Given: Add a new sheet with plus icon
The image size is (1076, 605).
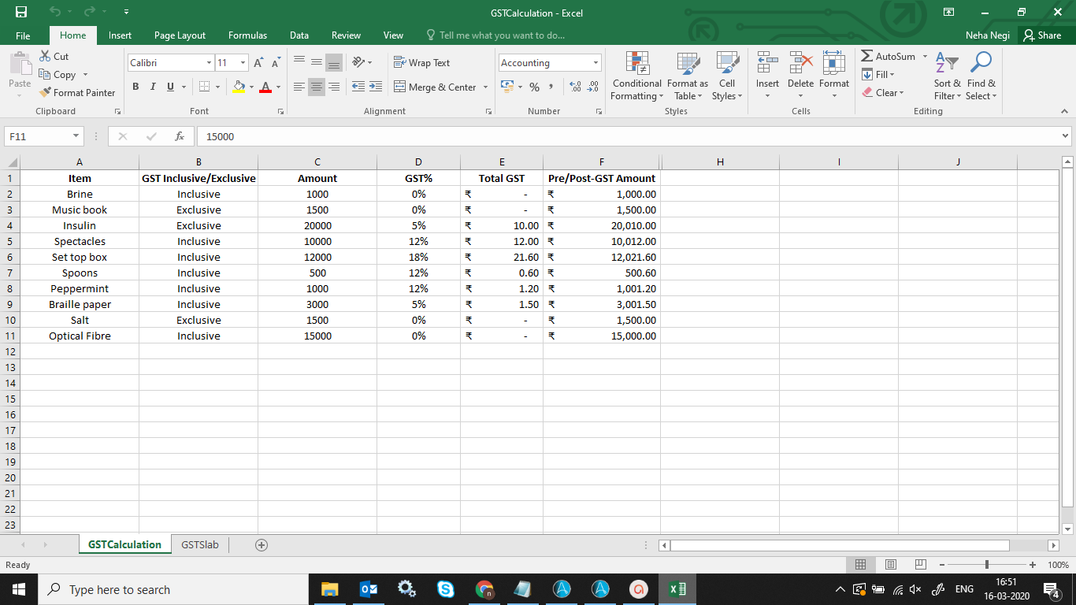Looking at the screenshot, I should pyautogui.click(x=262, y=545).
